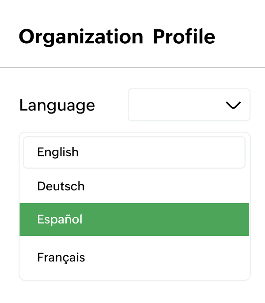Click the chevron arrow in Language dropdown

pyautogui.click(x=233, y=105)
